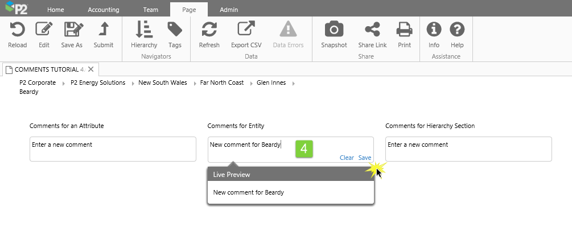Expand the arrow after New South Wales
Screen dimensions: 572x231
point(194,84)
